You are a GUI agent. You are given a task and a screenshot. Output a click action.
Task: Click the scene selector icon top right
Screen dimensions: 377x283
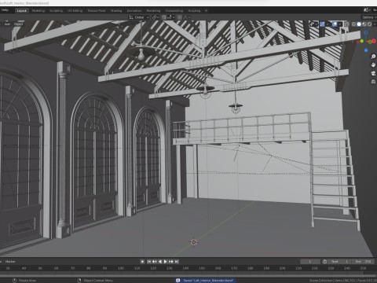pyautogui.click(x=366, y=10)
